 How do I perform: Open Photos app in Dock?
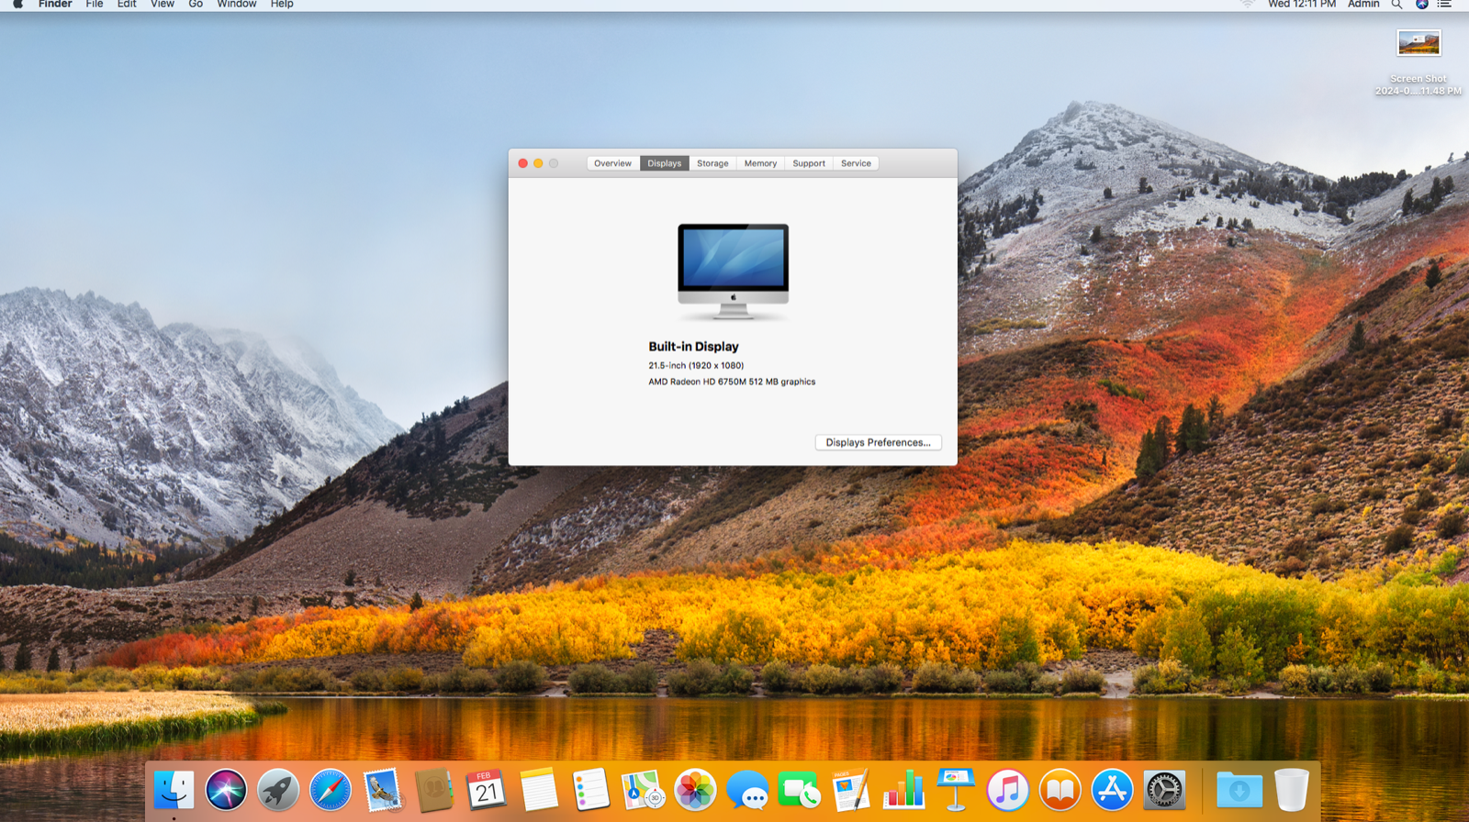695,790
